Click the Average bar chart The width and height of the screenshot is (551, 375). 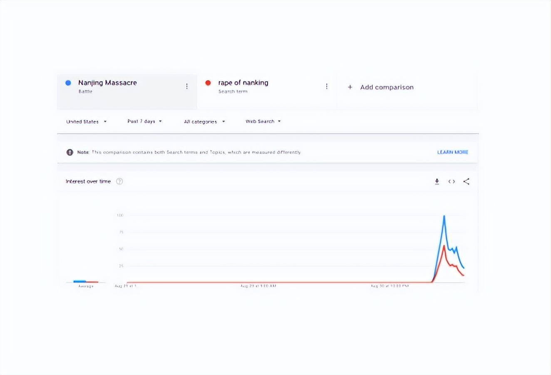point(86,281)
